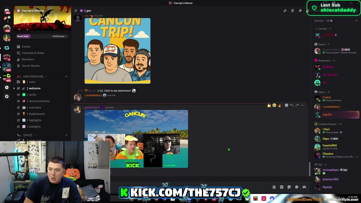Open GIF picker in message bar
The image size is (361, 203).
pos(281,187)
